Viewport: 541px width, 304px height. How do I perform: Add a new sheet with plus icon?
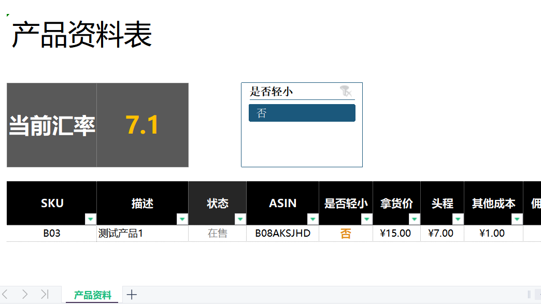[132, 295]
